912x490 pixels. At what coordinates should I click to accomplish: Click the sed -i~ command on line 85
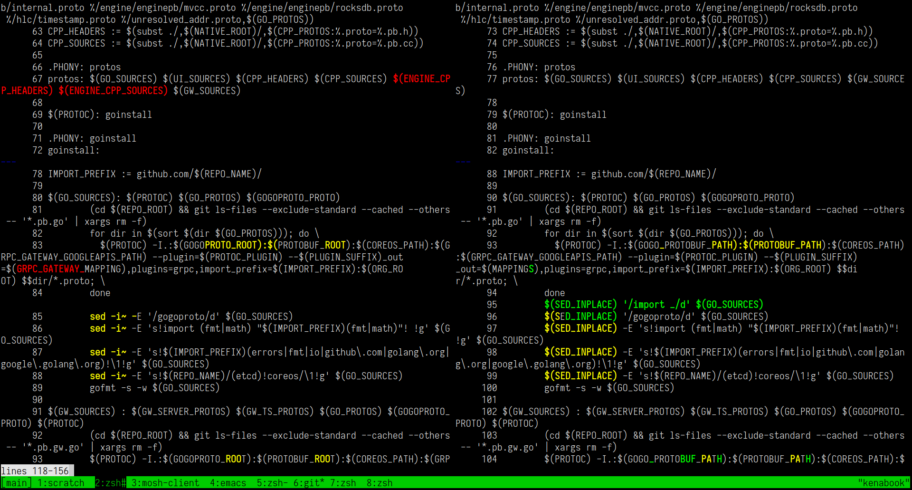tap(108, 316)
